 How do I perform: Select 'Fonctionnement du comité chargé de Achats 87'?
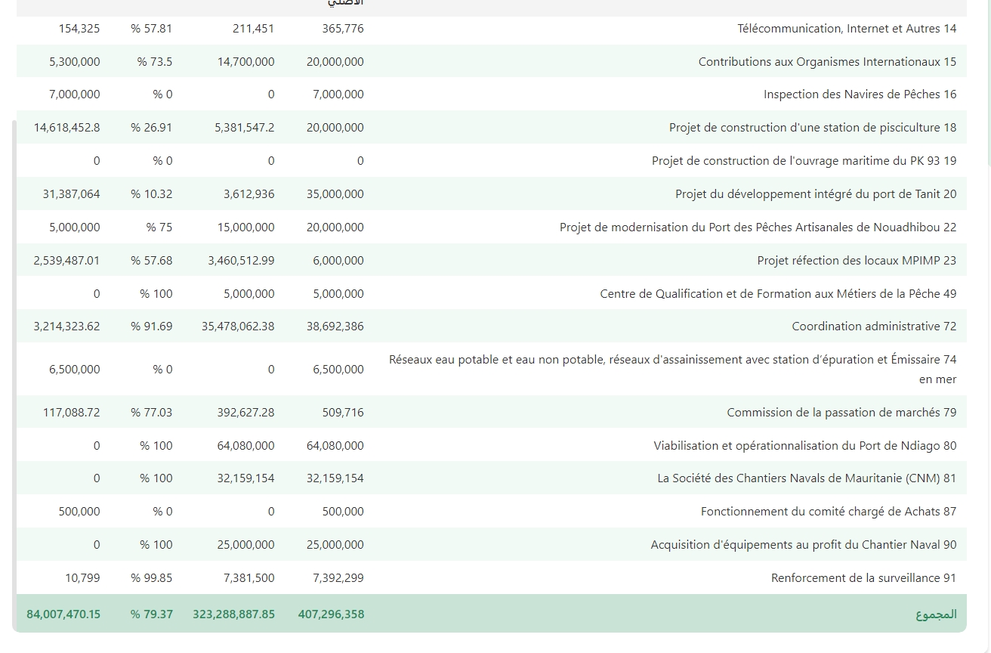click(x=828, y=512)
